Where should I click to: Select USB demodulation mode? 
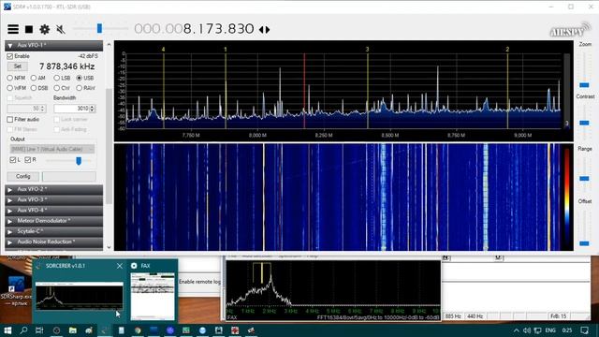(79, 78)
